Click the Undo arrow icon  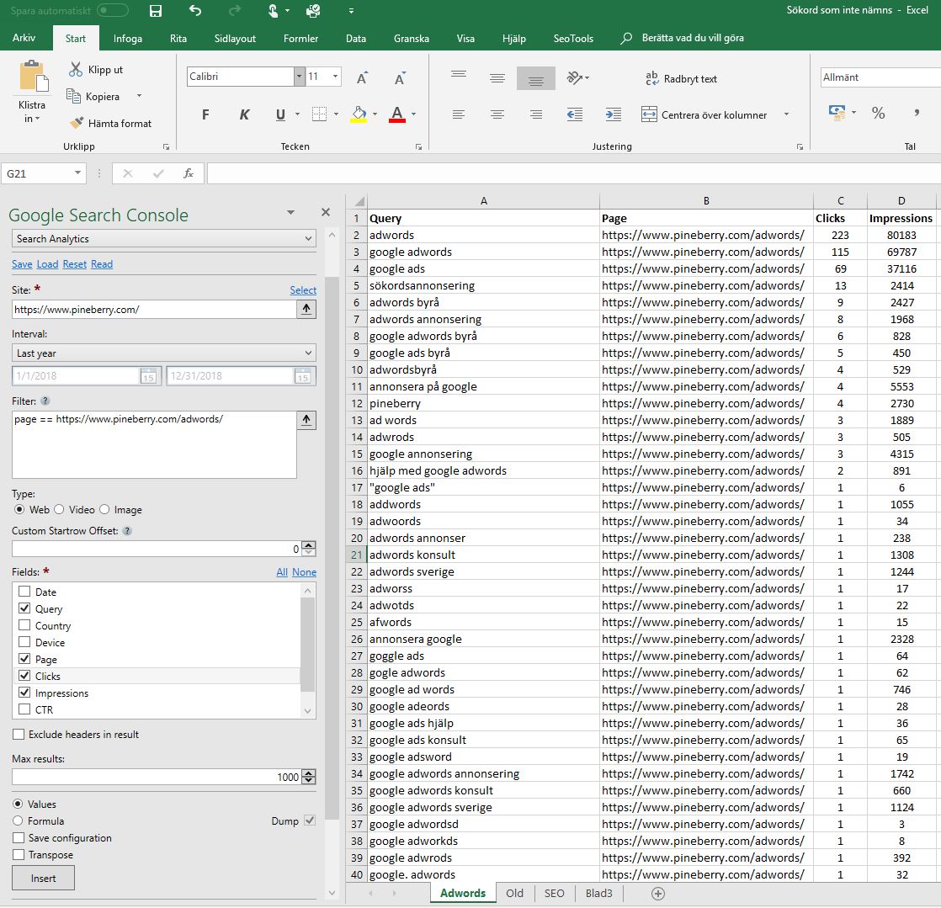coord(195,10)
